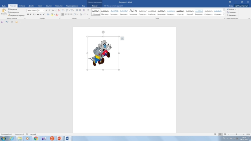The width and height of the screenshot is (251, 141).
Task: Toggle Bold formatting
Action: 28,14
